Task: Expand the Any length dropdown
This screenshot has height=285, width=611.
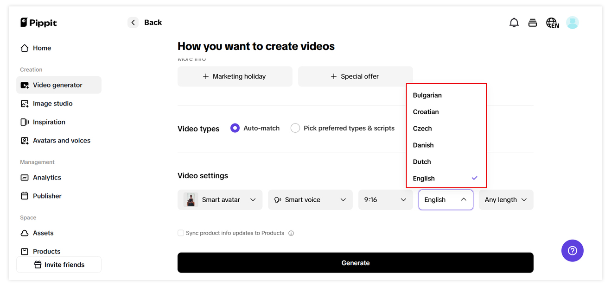Action: [x=506, y=200]
